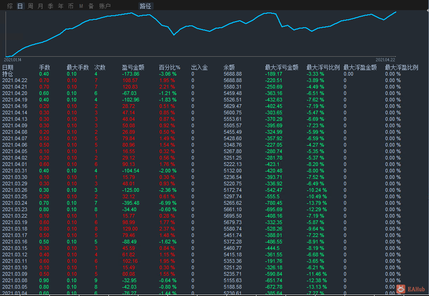Open the 月 monthly statistics tab

click(41, 6)
